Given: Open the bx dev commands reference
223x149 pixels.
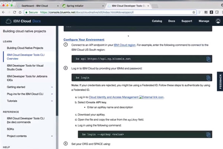Looking at the screenshot, I should click(26, 120).
